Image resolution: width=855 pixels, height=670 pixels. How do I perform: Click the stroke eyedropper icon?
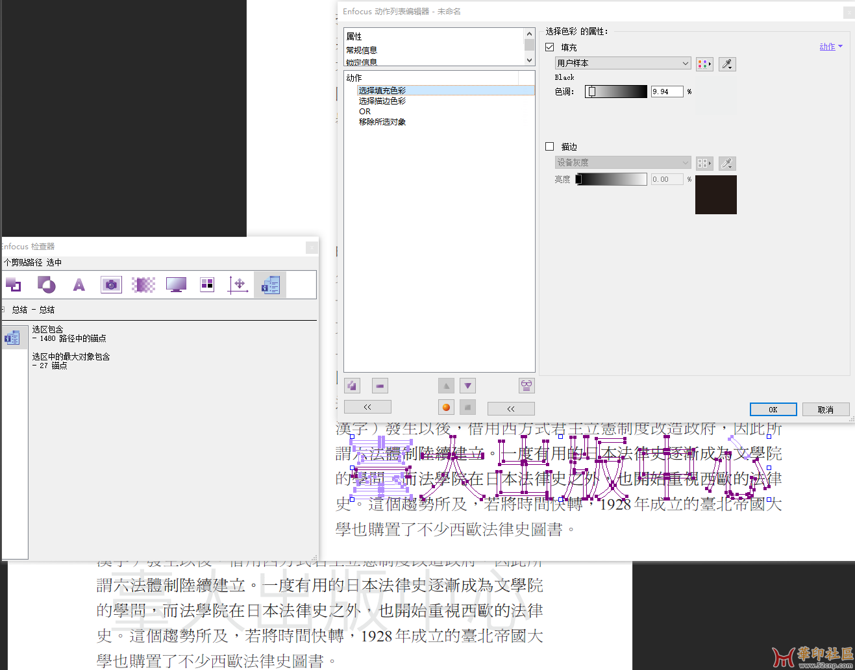click(x=727, y=163)
